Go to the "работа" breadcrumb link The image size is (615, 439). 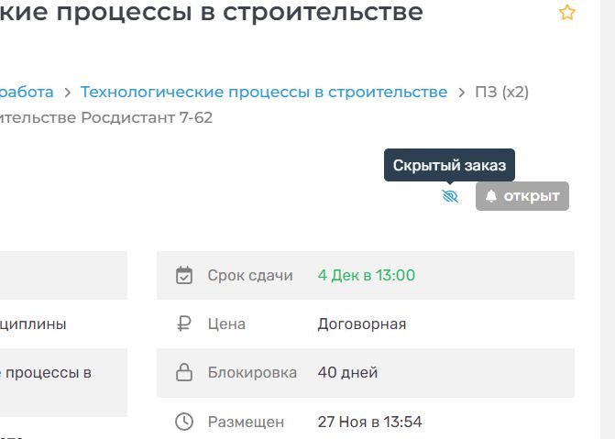coord(27,92)
